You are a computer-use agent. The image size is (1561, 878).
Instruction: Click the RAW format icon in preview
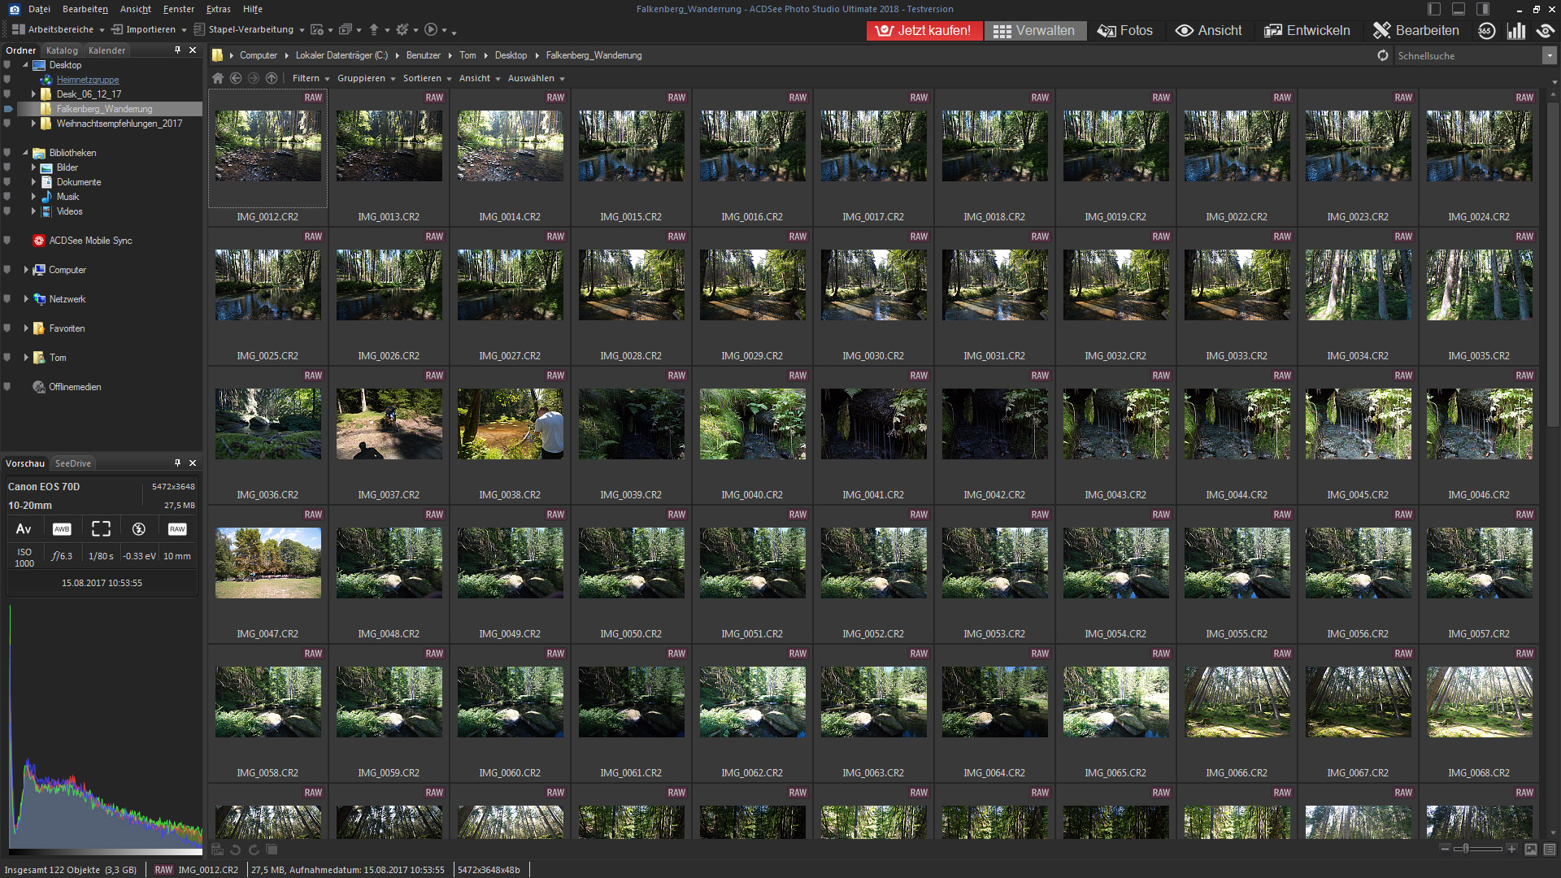tap(177, 529)
